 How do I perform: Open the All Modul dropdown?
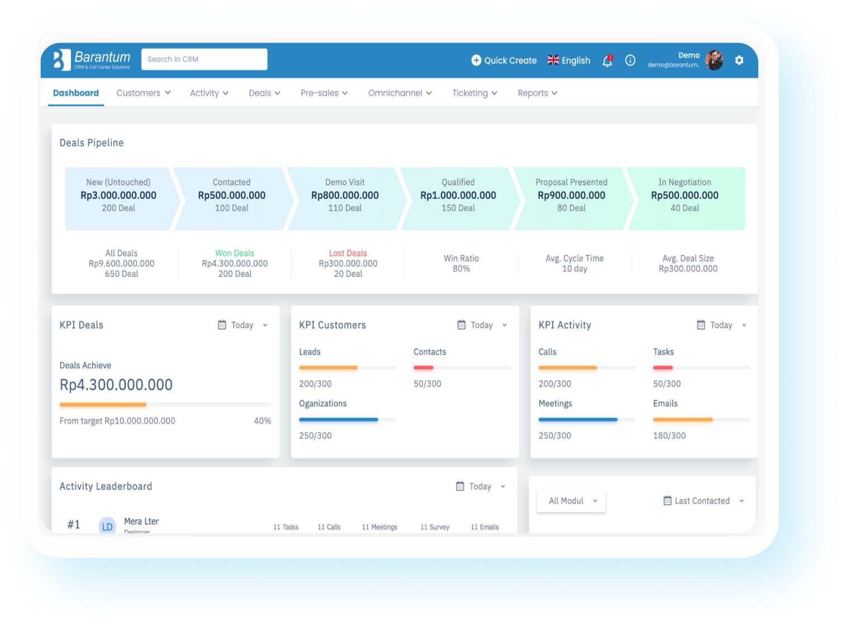(572, 500)
